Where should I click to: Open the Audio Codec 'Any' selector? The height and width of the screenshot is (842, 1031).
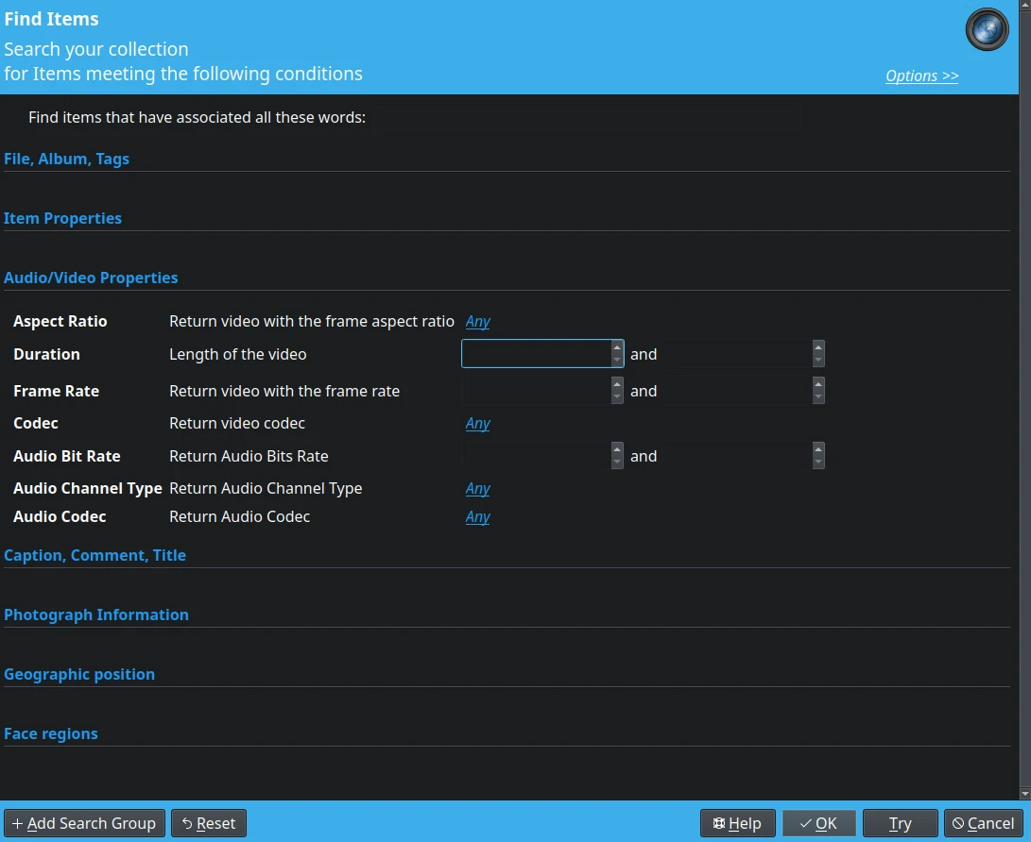click(x=477, y=516)
